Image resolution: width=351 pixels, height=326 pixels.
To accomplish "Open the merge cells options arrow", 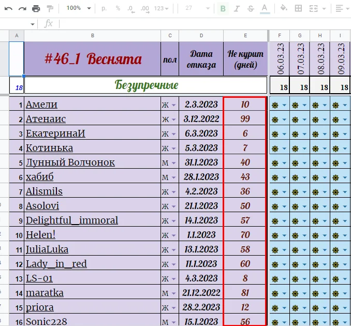I will coord(324,8).
